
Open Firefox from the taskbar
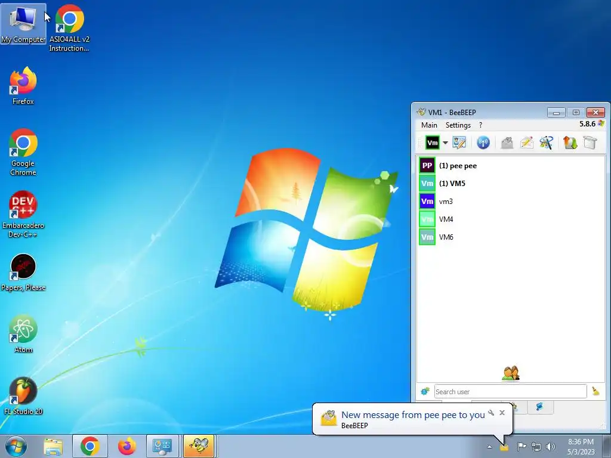pyautogui.click(x=127, y=446)
